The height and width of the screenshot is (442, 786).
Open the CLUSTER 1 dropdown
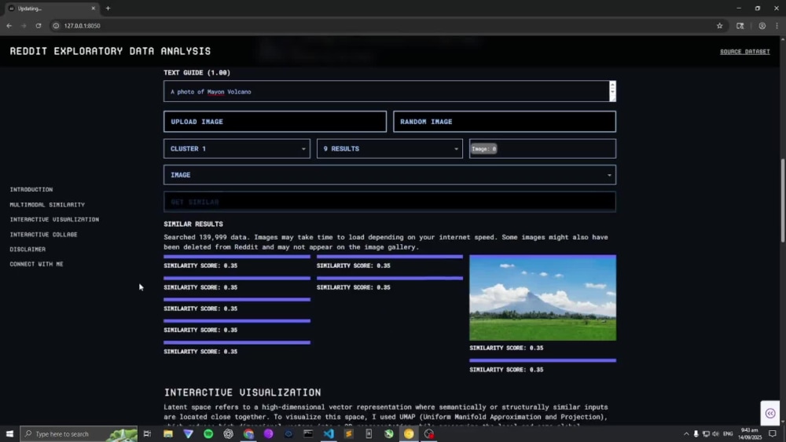coord(237,148)
